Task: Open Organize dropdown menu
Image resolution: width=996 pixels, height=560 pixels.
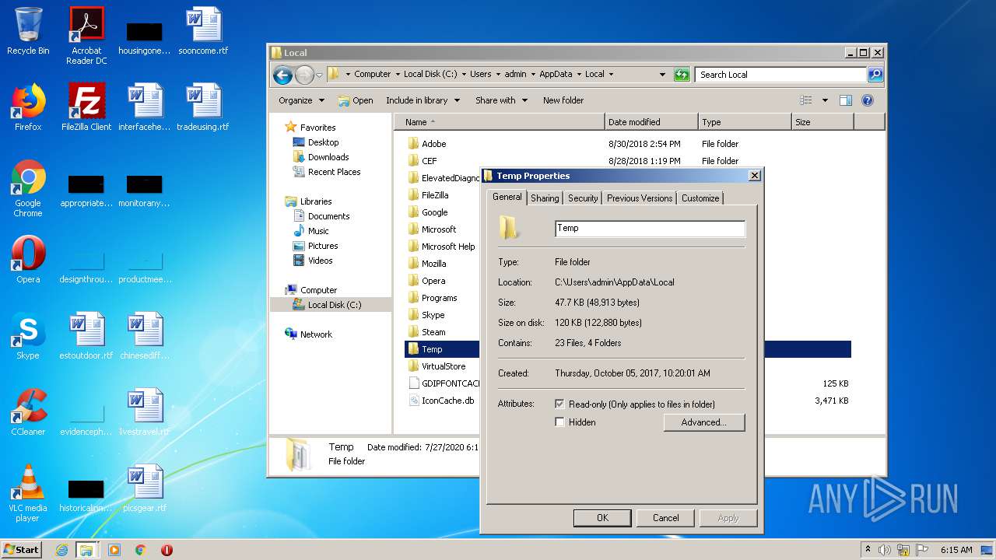Action: point(301,100)
